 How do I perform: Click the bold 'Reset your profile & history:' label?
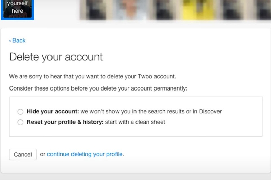coord(65,122)
